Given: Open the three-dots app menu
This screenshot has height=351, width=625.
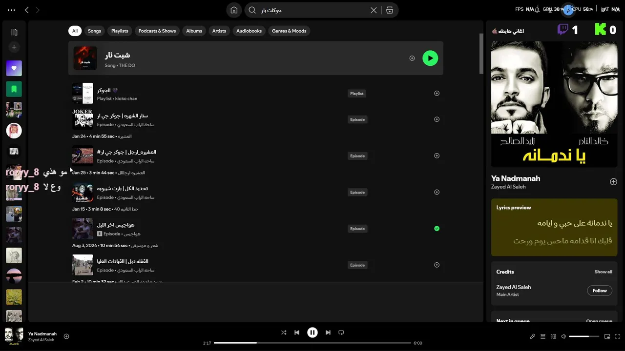Looking at the screenshot, I should 11,10.
